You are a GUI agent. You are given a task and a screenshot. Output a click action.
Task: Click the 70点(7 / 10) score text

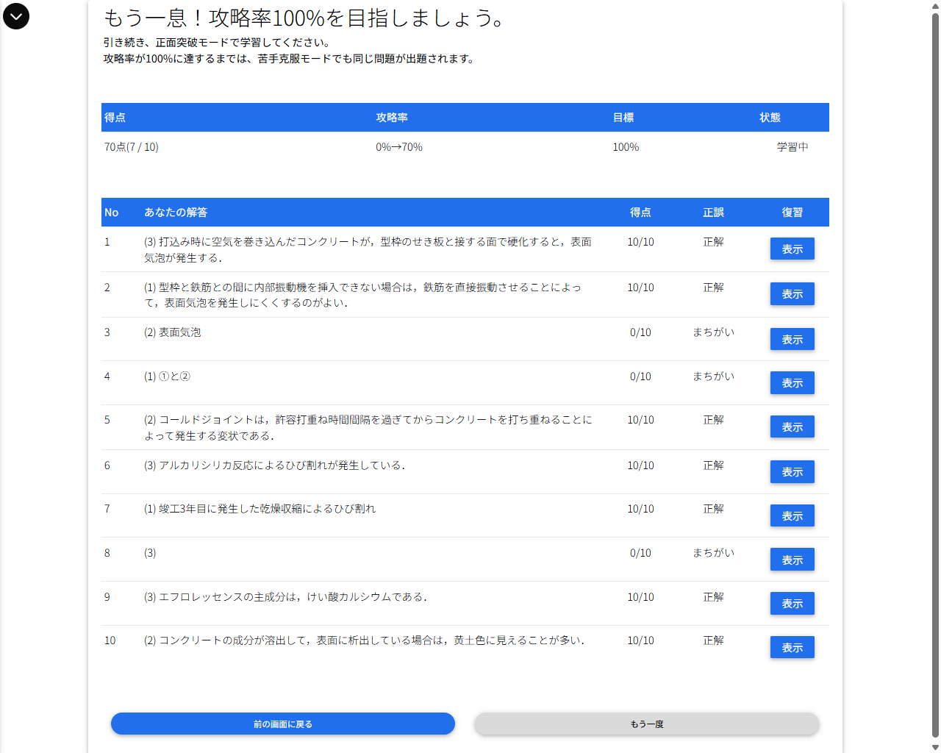coord(131,146)
